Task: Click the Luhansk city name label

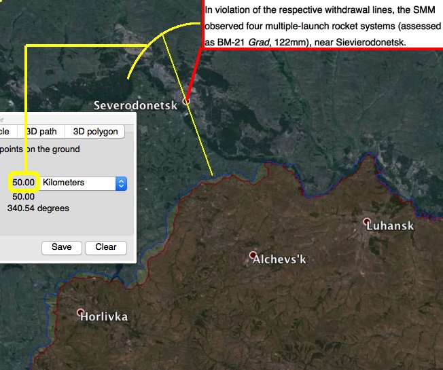Action: (390, 226)
